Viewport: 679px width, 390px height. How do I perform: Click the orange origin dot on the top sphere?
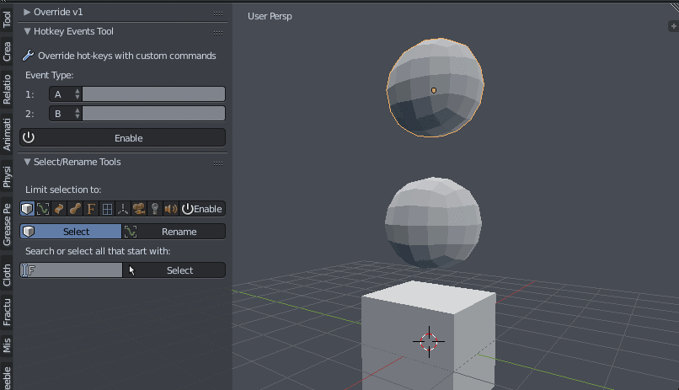click(434, 90)
